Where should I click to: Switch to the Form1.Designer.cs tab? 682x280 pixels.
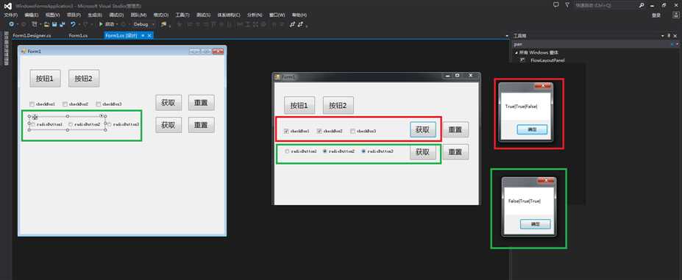32,36
